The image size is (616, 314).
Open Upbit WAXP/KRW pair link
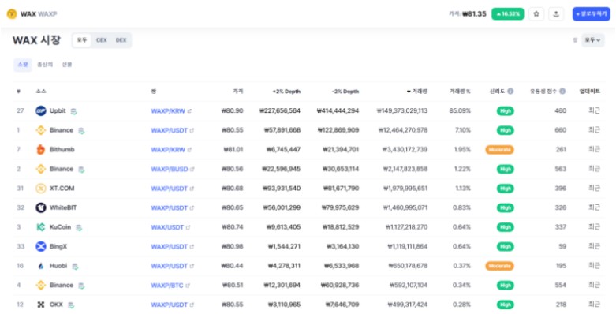tap(171, 111)
